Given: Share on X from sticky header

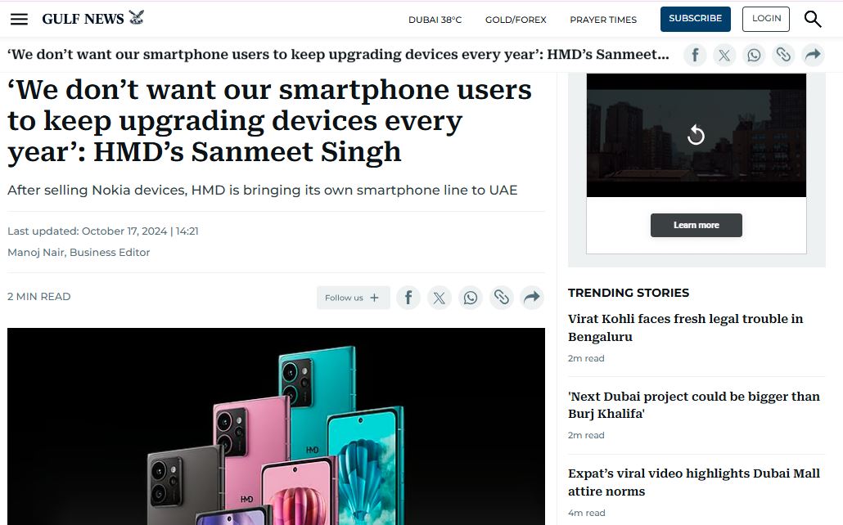Looking at the screenshot, I should pyautogui.click(x=724, y=55).
